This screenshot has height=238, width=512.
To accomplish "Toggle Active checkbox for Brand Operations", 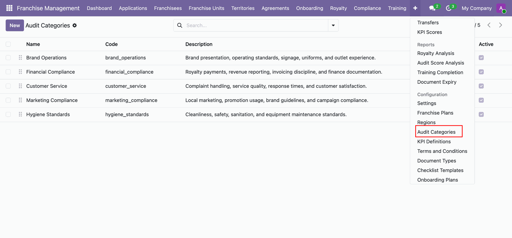I will click(x=481, y=58).
